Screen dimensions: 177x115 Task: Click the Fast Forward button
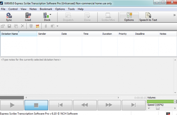click(109, 105)
